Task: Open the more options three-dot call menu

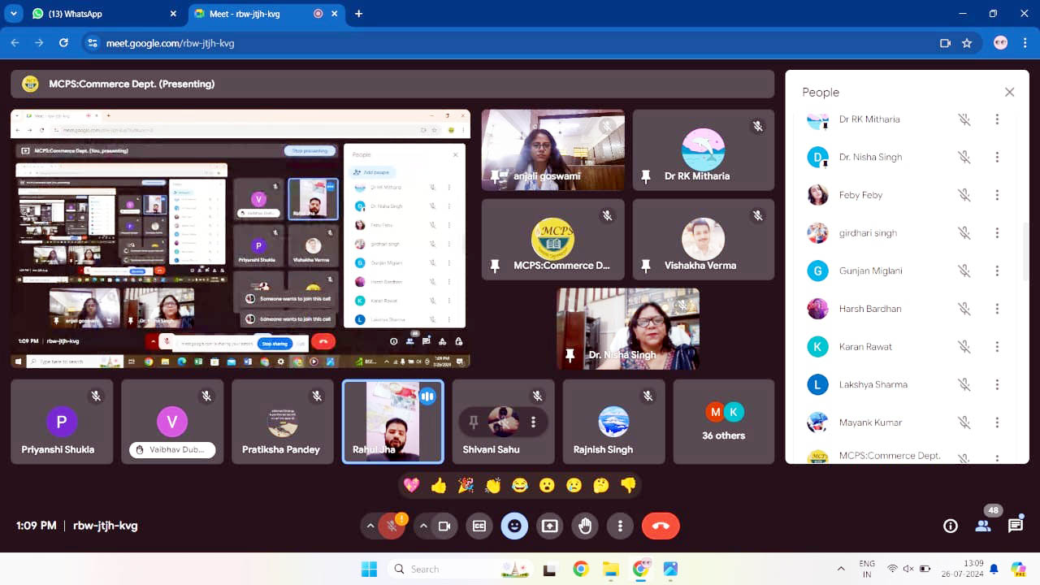Action: point(620,526)
